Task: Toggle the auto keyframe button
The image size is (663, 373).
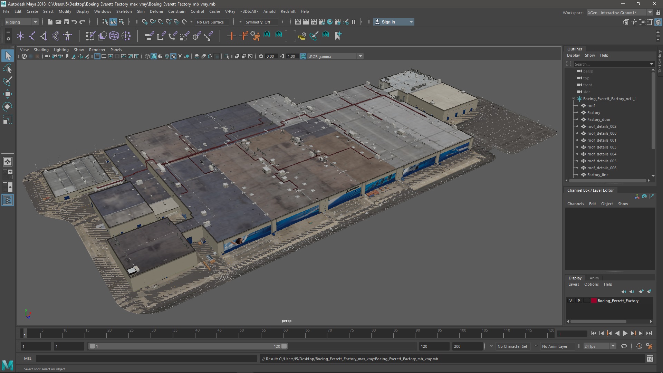Action: click(639, 346)
